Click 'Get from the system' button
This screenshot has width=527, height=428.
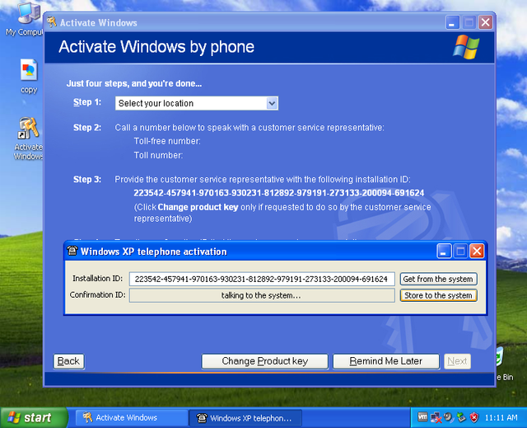(438, 279)
